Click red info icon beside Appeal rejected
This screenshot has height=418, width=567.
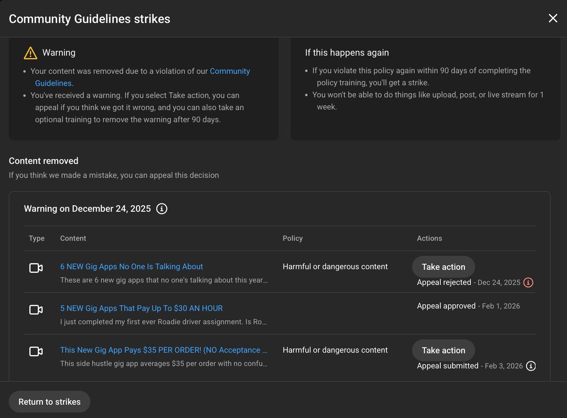point(528,282)
